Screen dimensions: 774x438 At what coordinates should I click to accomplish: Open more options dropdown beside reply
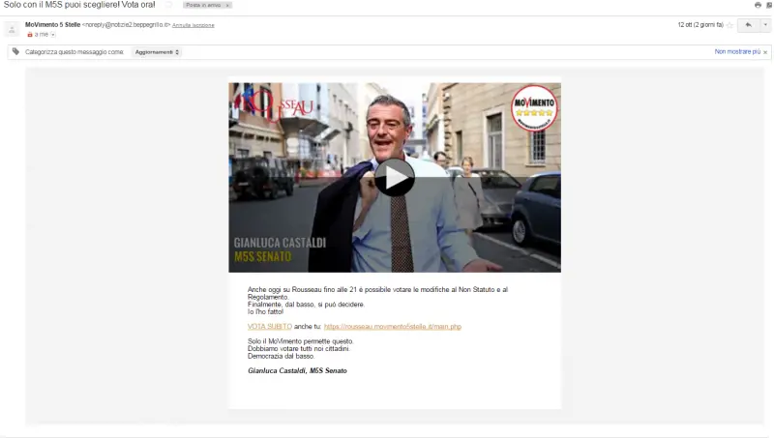pos(764,25)
